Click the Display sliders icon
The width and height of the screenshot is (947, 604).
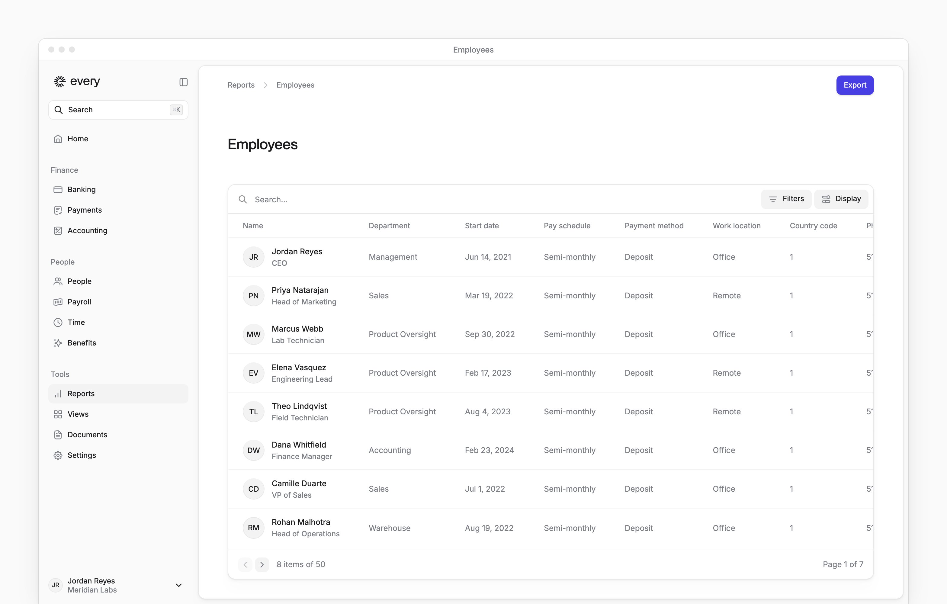[826, 199]
